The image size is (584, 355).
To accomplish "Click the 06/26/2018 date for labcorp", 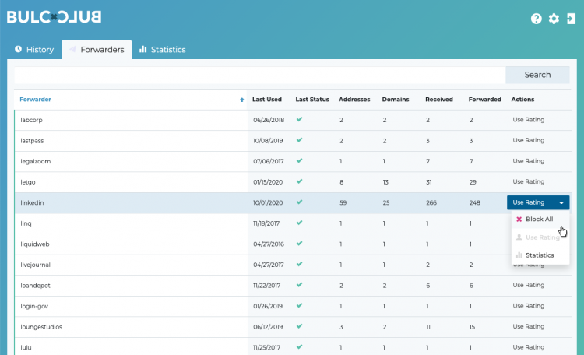I will [269, 120].
